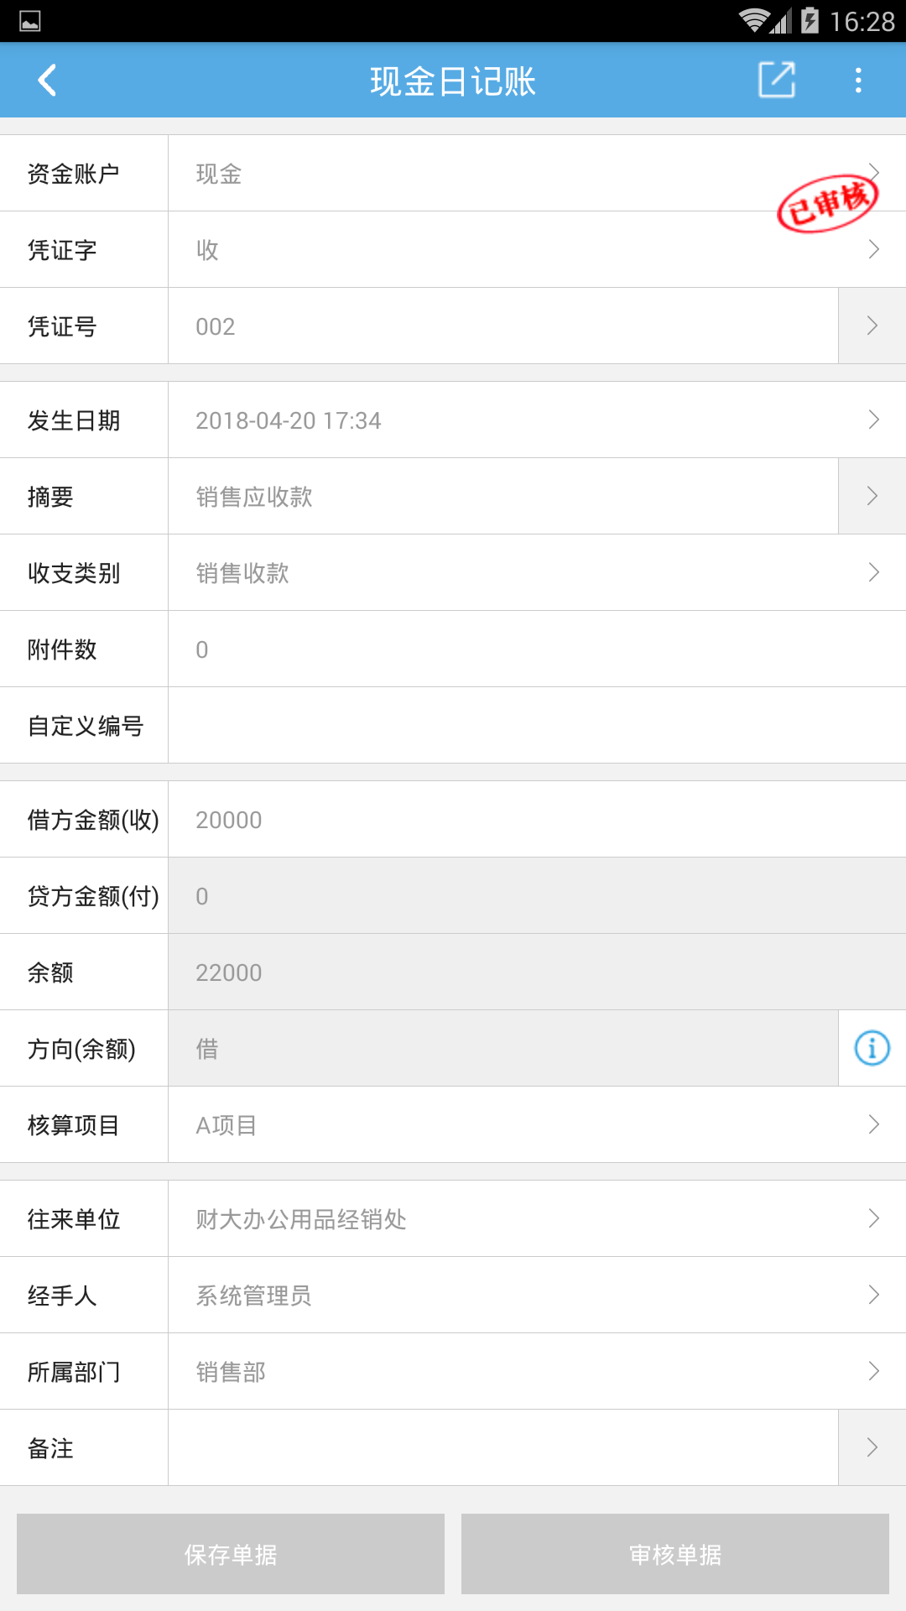Tap the voucher number field 002
This screenshot has height=1611, width=906.
point(503,326)
